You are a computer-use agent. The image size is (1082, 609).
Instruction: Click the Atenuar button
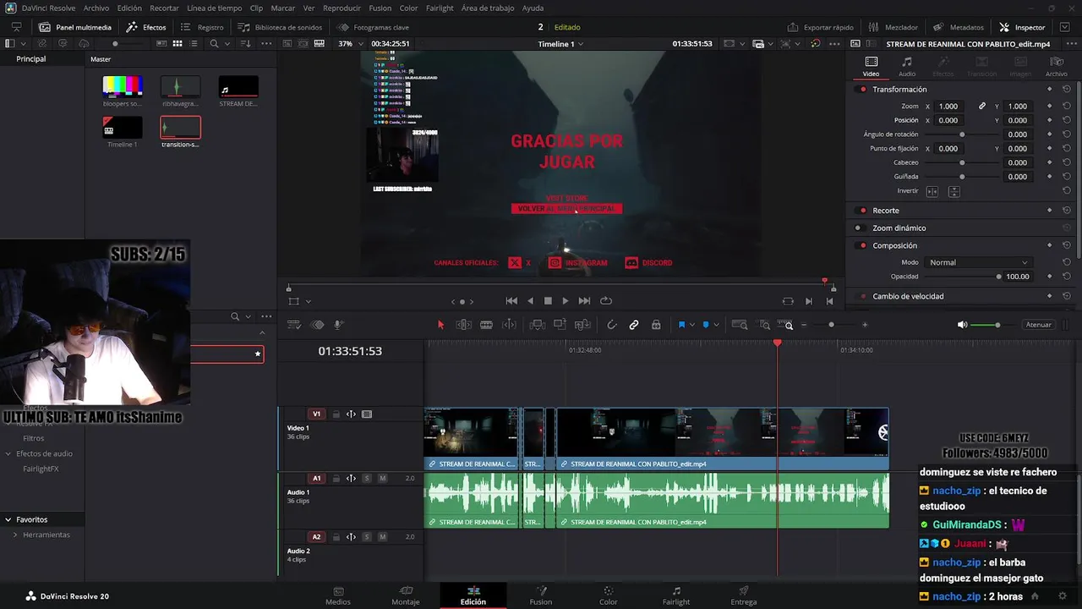pos(1038,325)
